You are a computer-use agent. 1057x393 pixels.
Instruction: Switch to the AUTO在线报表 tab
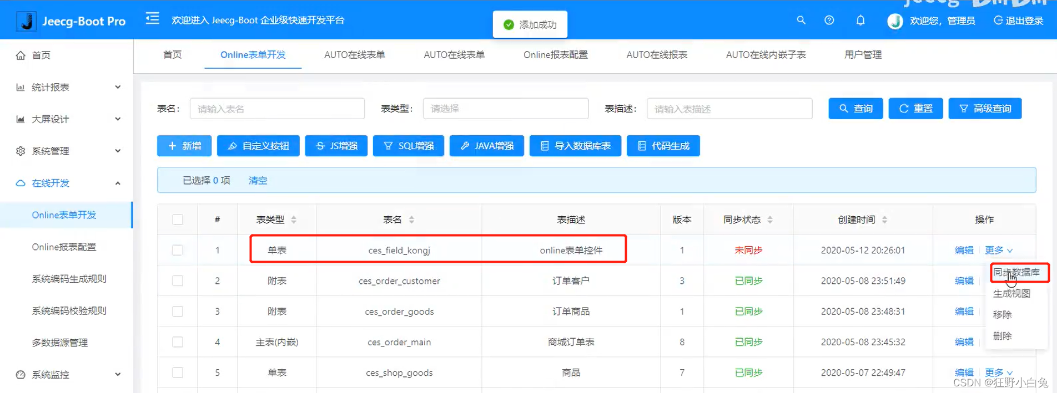[657, 54]
